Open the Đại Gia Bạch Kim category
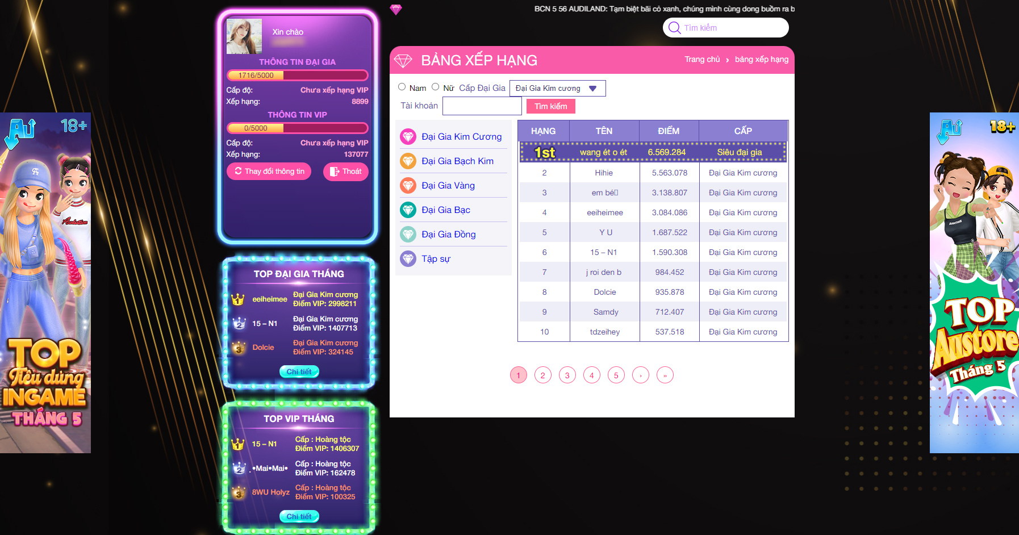This screenshot has height=535, width=1019. pos(458,161)
